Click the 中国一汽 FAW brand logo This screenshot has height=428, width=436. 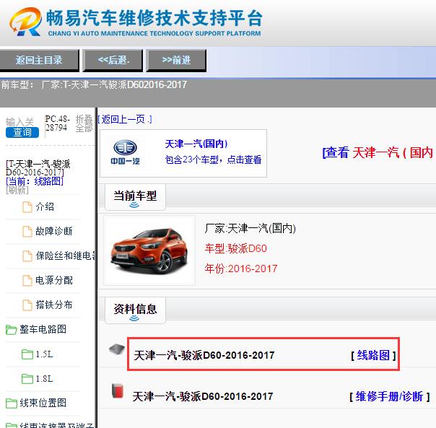[x=125, y=152]
